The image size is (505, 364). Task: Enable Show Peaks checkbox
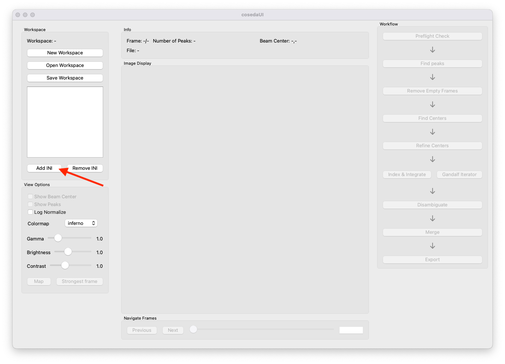click(30, 204)
